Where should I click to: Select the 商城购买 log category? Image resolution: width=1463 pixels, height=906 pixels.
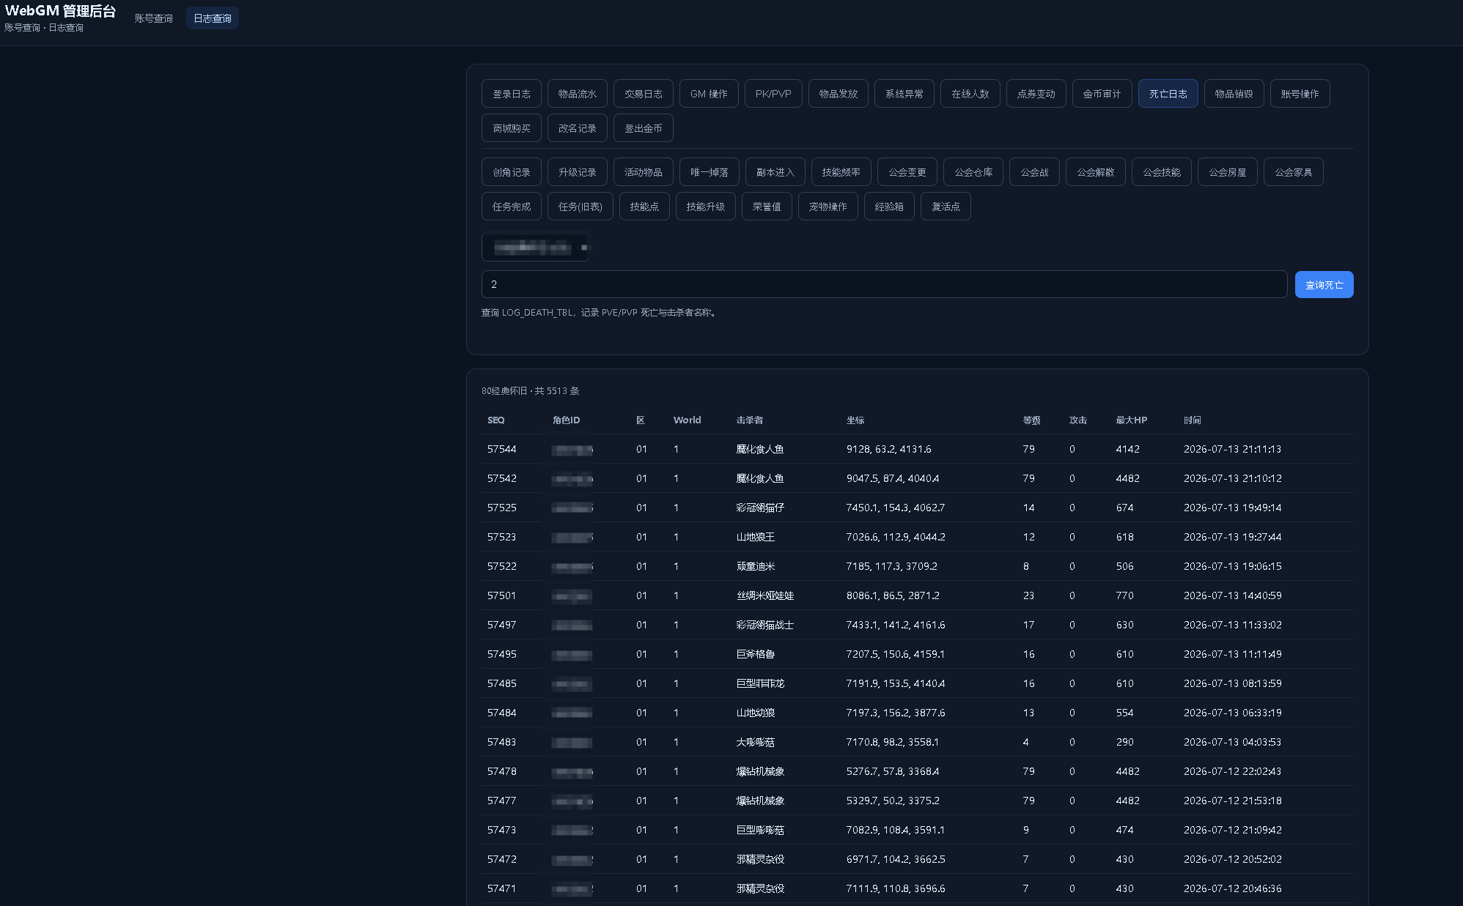(512, 128)
